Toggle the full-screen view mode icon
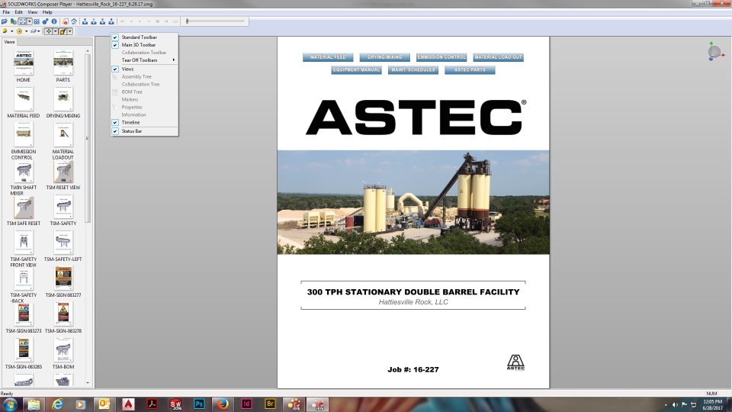The width and height of the screenshot is (732, 412). click(22, 21)
